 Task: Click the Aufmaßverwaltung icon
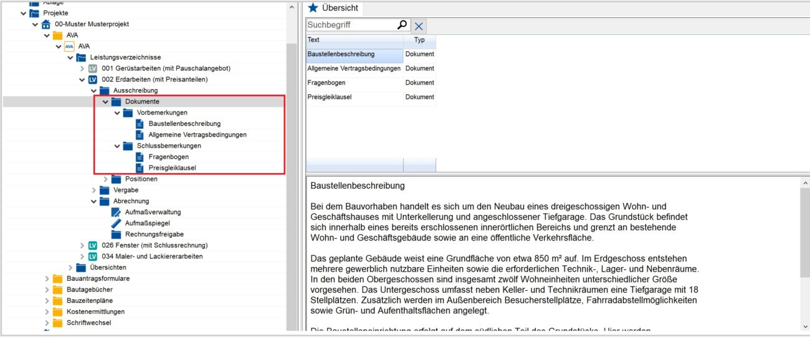click(116, 212)
